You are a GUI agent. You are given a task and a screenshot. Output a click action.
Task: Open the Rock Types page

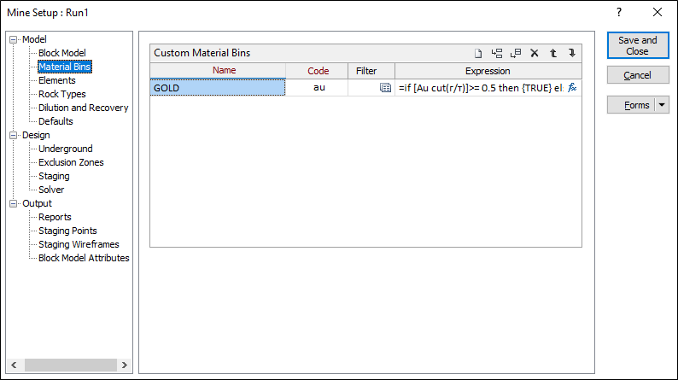point(62,94)
